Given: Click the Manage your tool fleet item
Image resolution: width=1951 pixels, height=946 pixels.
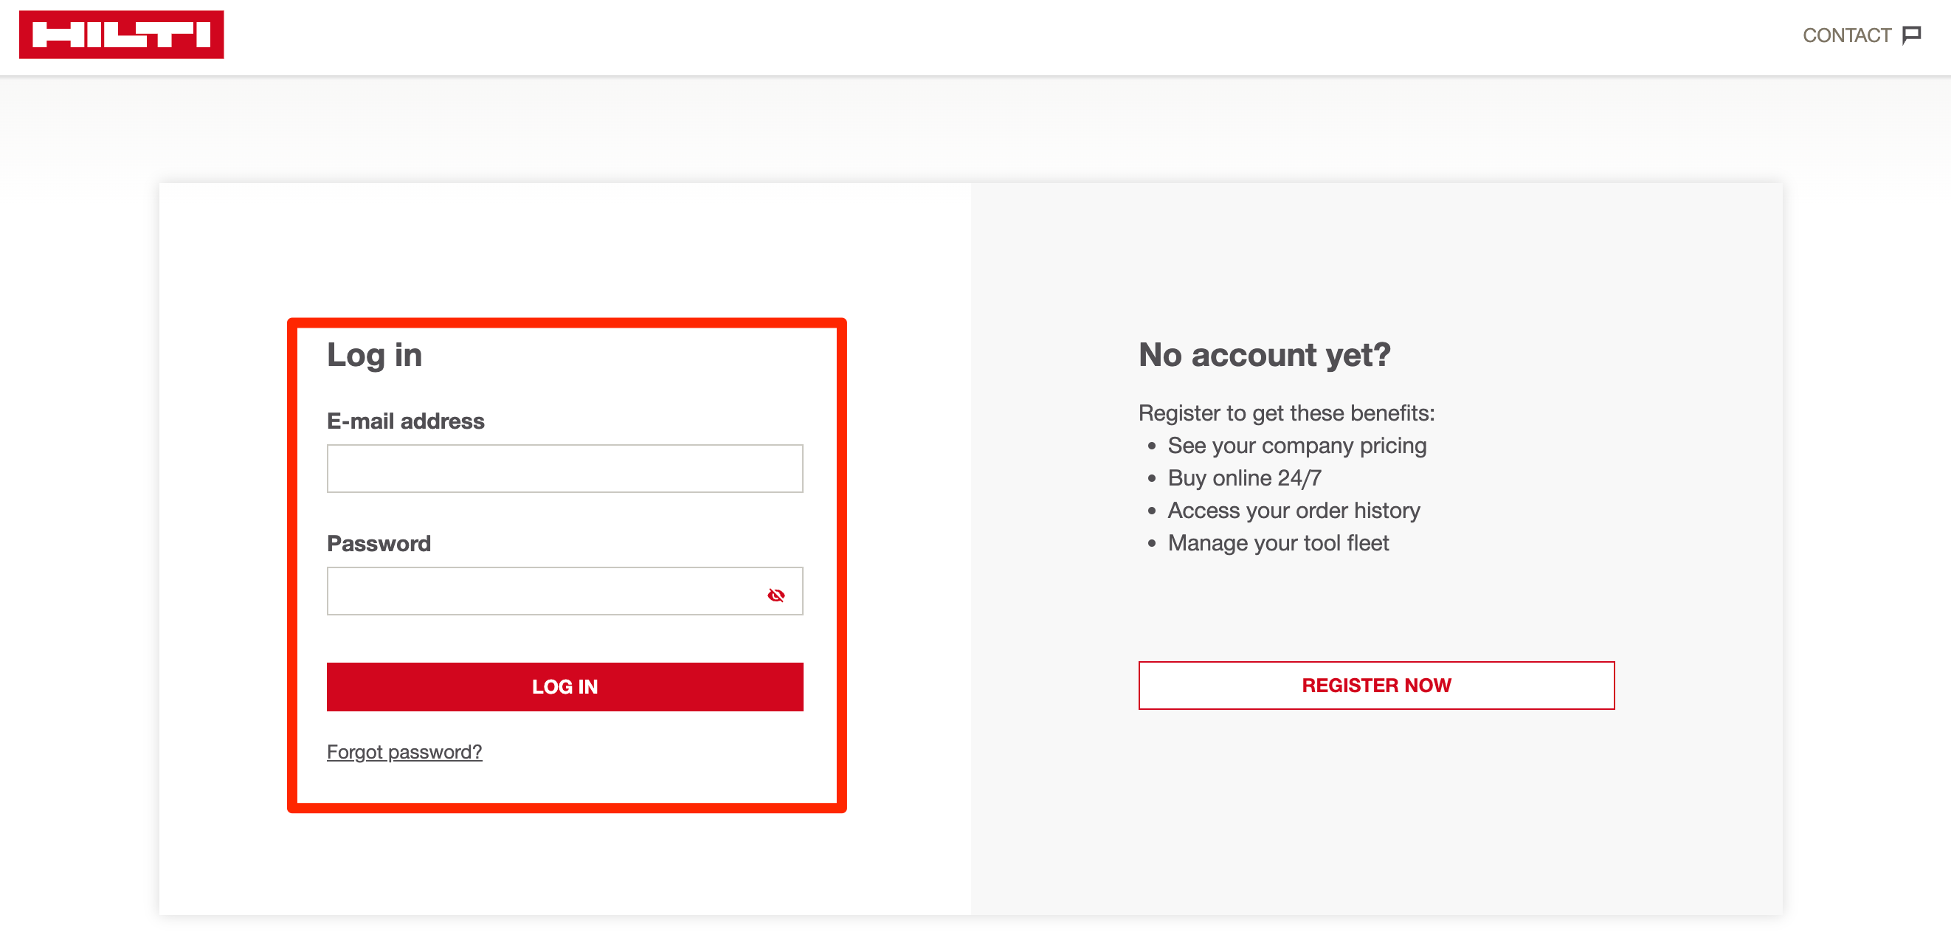Looking at the screenshot, I should (1279, 543).
